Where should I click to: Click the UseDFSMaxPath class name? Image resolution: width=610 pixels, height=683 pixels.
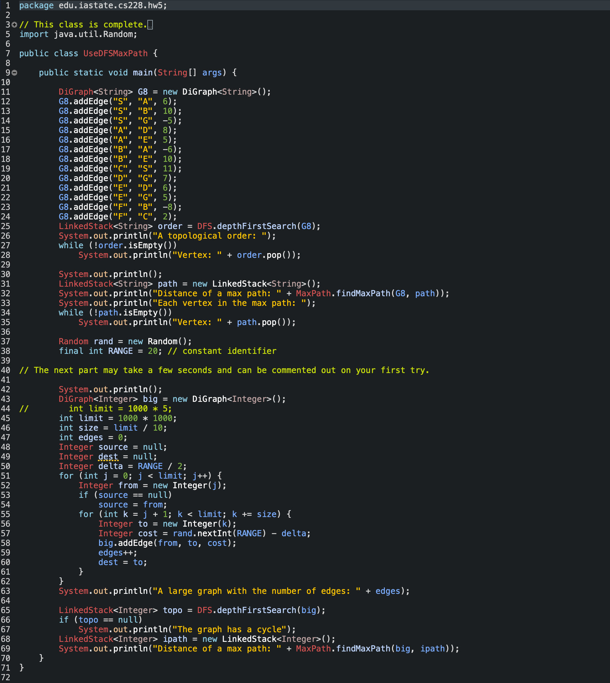(x=115, y=53)
